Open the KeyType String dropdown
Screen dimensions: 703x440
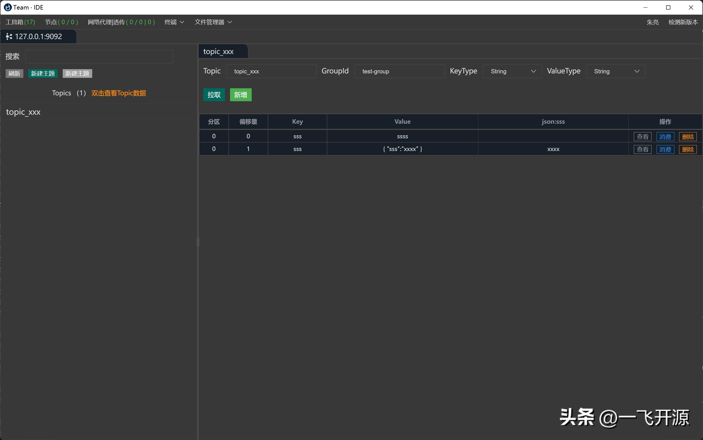click(x=512, y=71)
